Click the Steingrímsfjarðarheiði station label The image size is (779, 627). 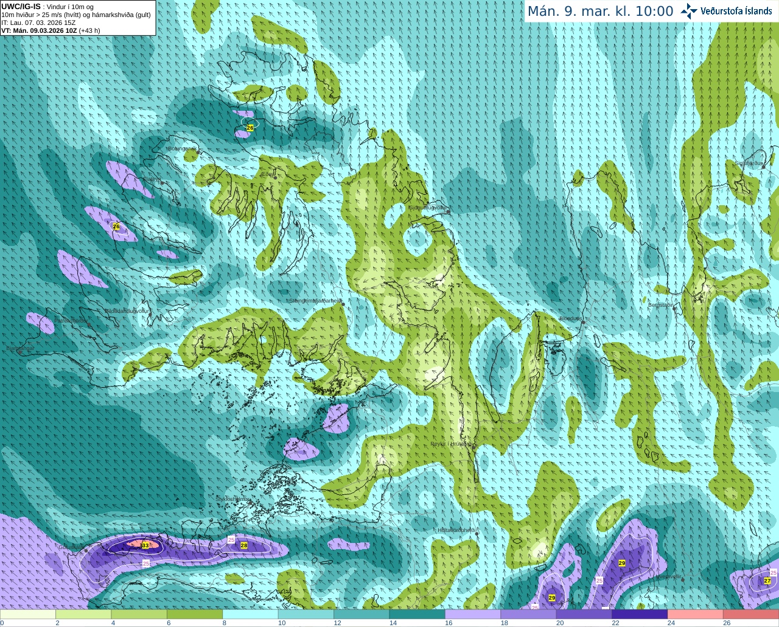click(315, 301)
